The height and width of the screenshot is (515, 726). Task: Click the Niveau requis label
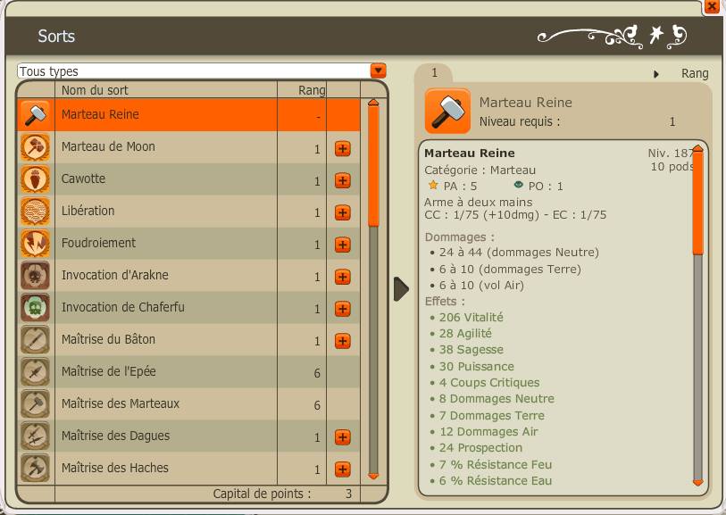520,121
